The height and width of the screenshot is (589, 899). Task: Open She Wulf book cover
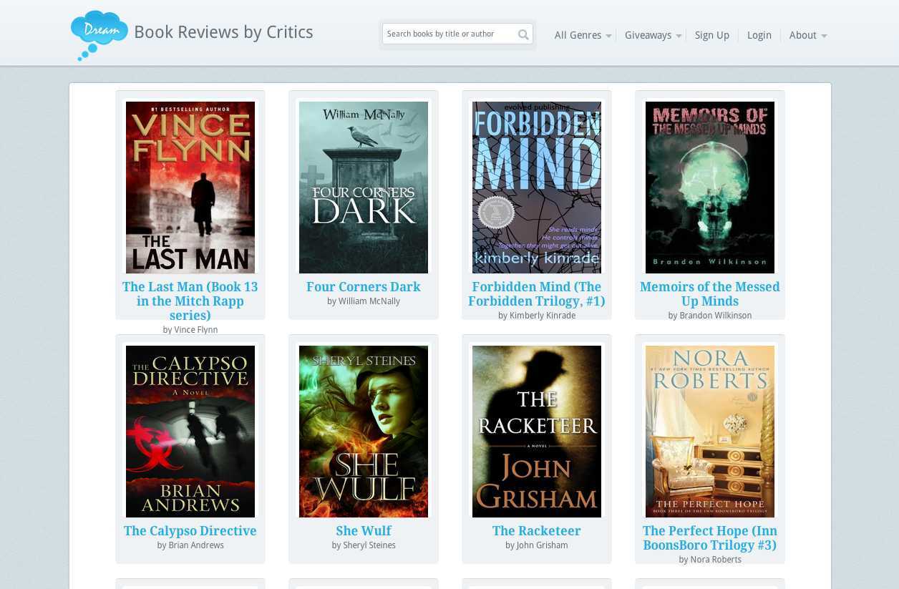tap(364, 432)
